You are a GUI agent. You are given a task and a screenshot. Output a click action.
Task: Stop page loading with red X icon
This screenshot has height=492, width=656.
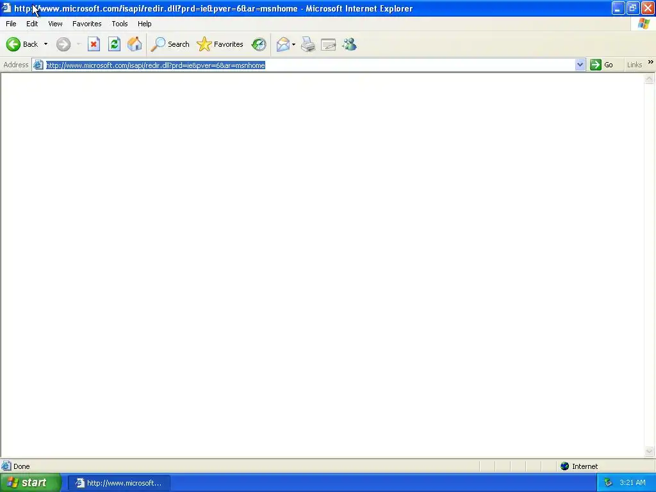(x=94, y=44)
